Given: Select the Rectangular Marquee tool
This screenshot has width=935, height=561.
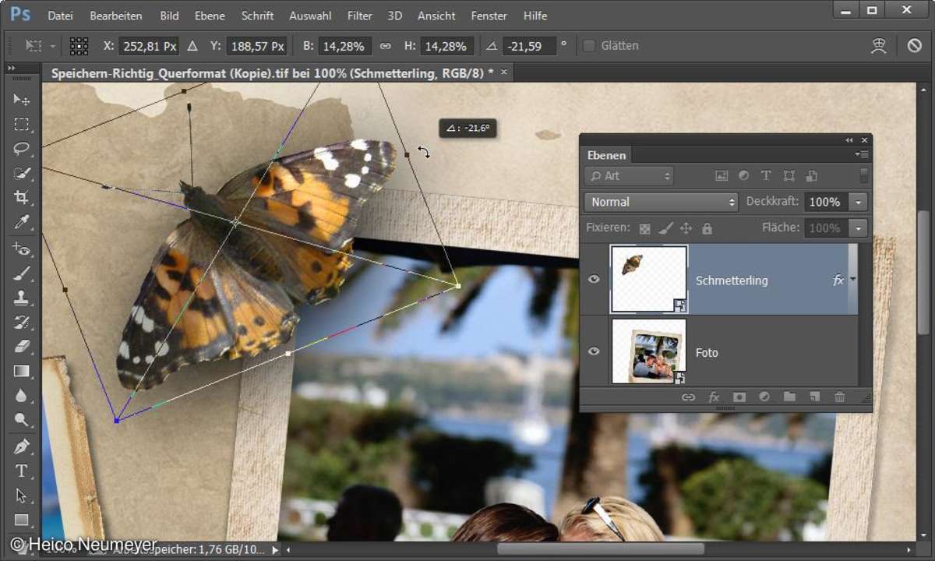Looking at the screenshot, I should 21,125.
